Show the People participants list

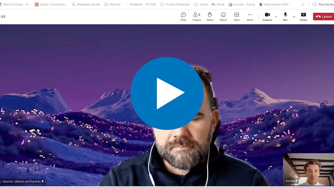(196, 17)
